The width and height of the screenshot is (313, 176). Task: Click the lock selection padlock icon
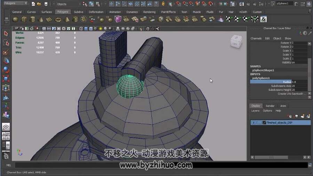(x=163, y=4)
